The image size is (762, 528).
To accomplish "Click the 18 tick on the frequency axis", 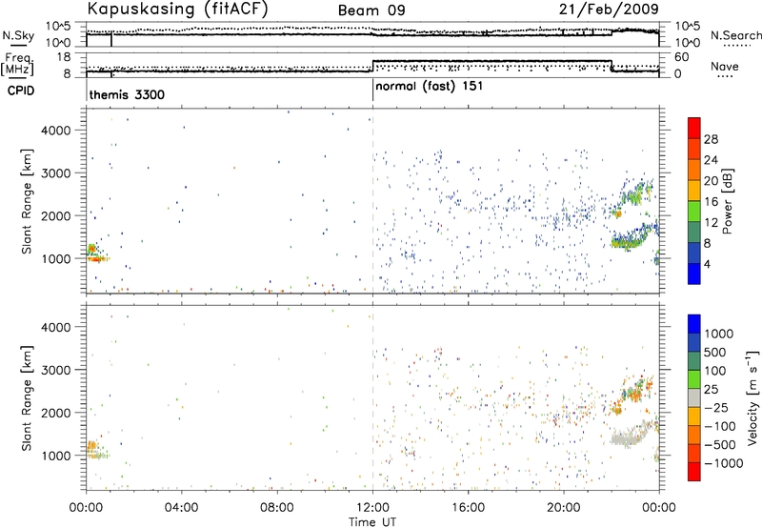I will coord(63,57).
